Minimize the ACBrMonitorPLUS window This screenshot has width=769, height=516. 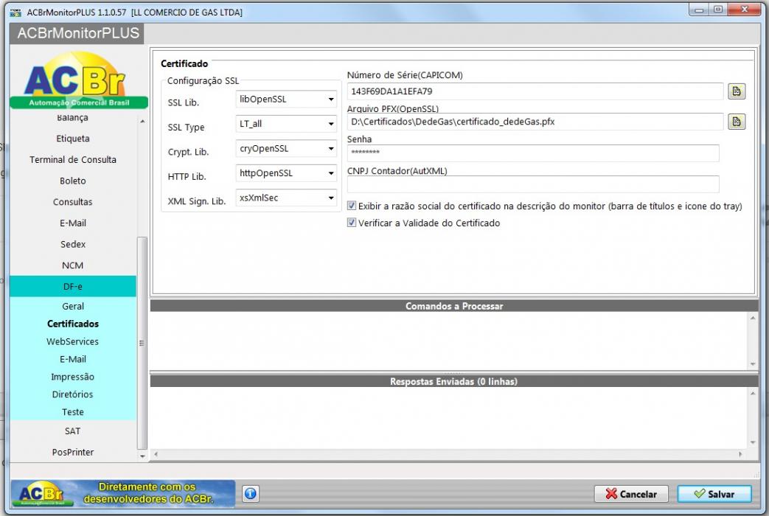[x=699, y=10]
